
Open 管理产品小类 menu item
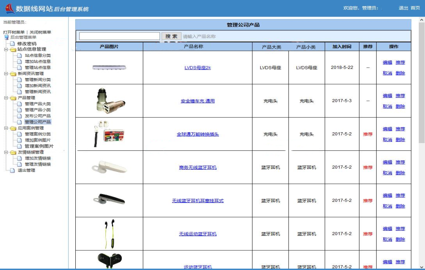(x=38, y=110)
